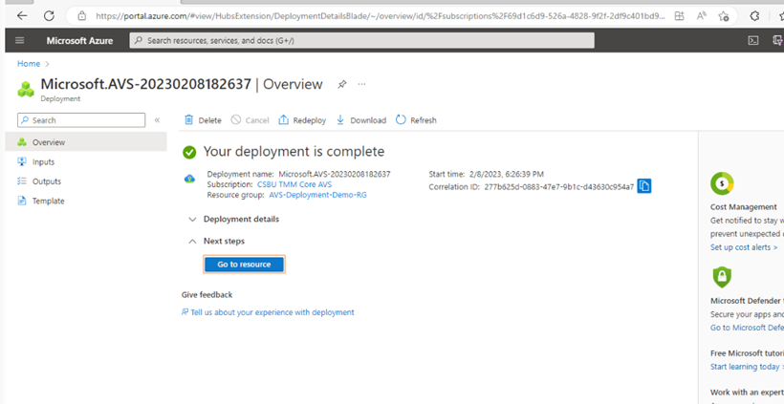Expand the Deployment details section
The width and height of the screenshot is (784, 404).
tap(234, 220)
